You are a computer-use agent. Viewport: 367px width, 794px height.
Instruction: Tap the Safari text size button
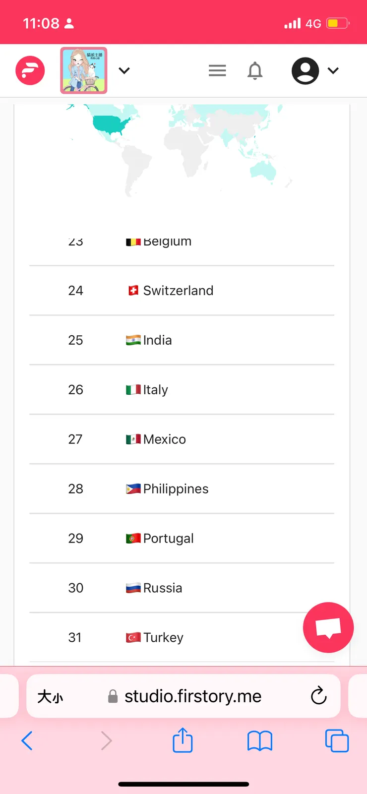click(x=50, y=696)
